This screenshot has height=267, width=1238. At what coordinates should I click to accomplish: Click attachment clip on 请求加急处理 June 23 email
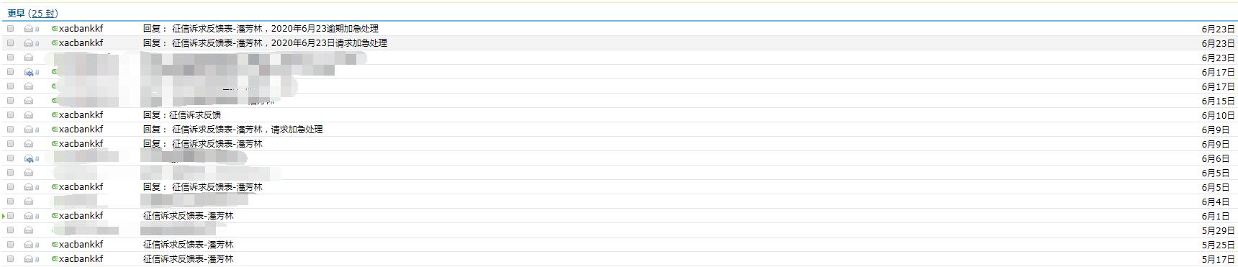pyautogui.click(x=37, y=43)
